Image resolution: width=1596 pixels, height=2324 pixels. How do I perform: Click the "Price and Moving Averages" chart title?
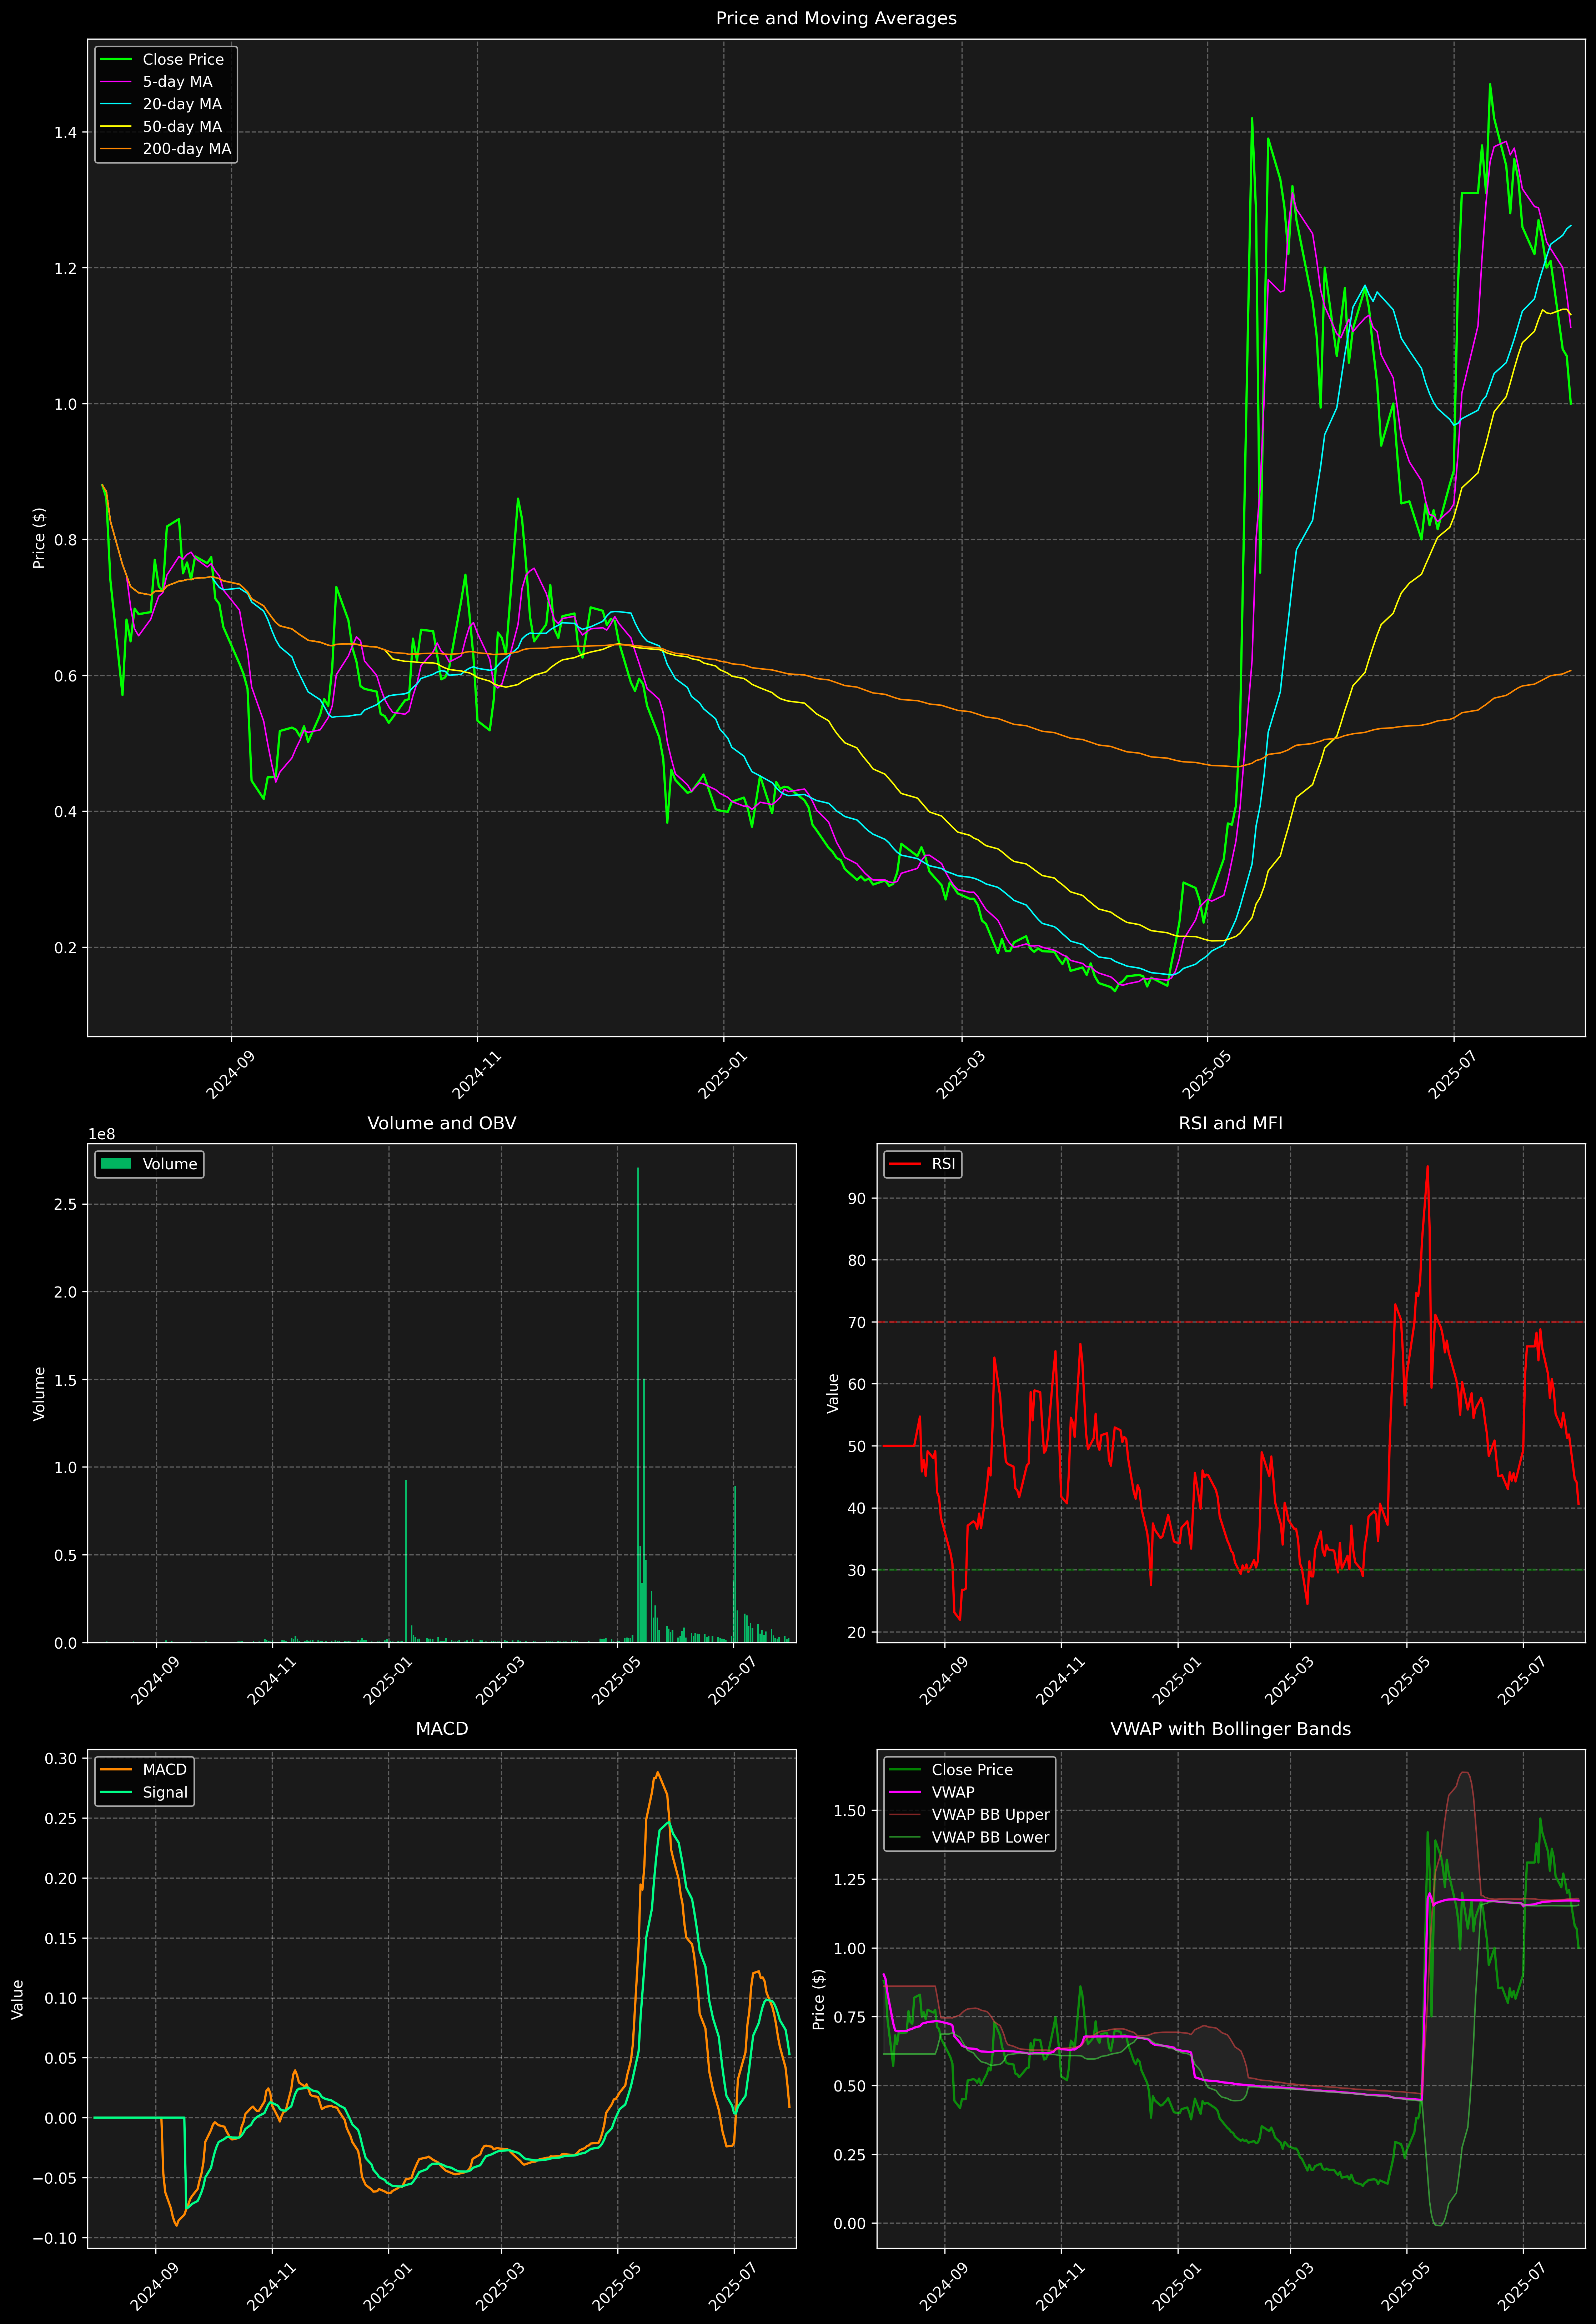pos(836,18)
